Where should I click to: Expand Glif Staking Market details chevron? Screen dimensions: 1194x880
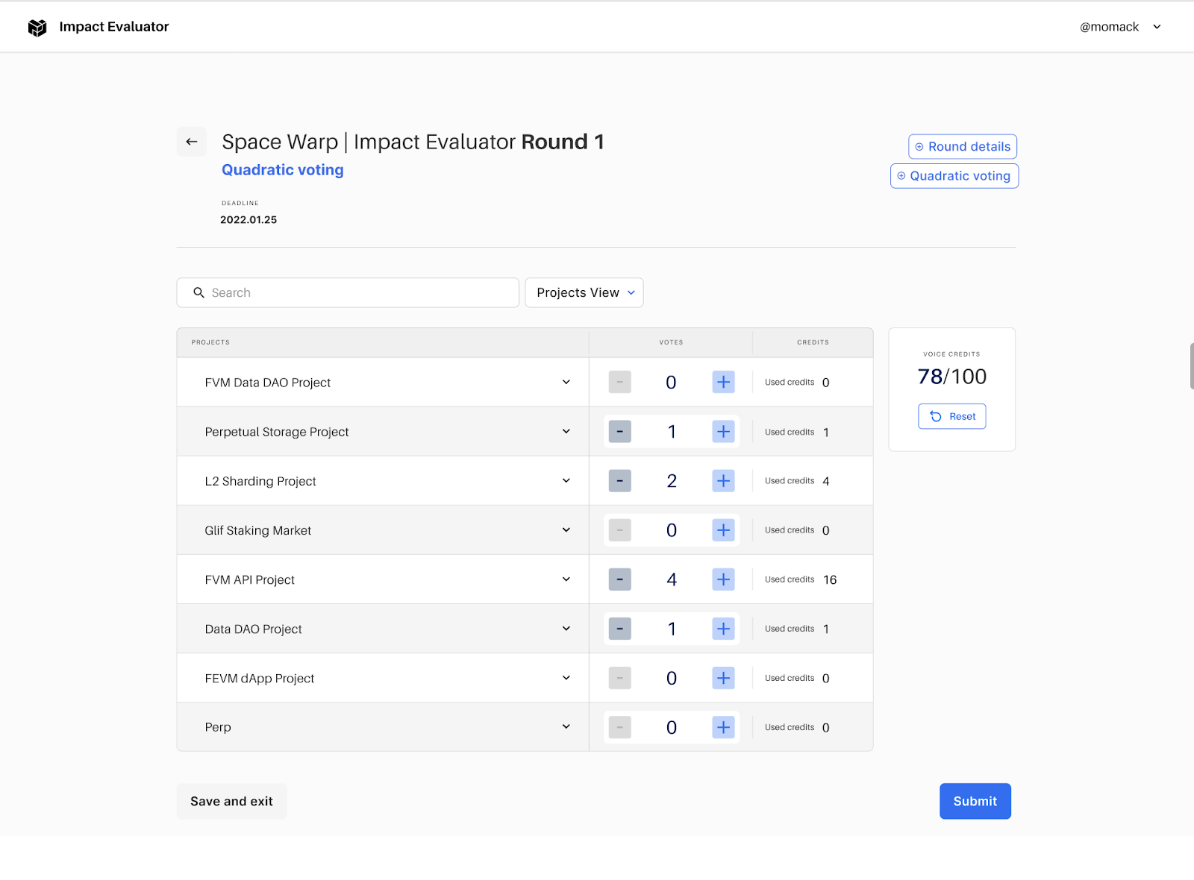[x=566, y=530]
